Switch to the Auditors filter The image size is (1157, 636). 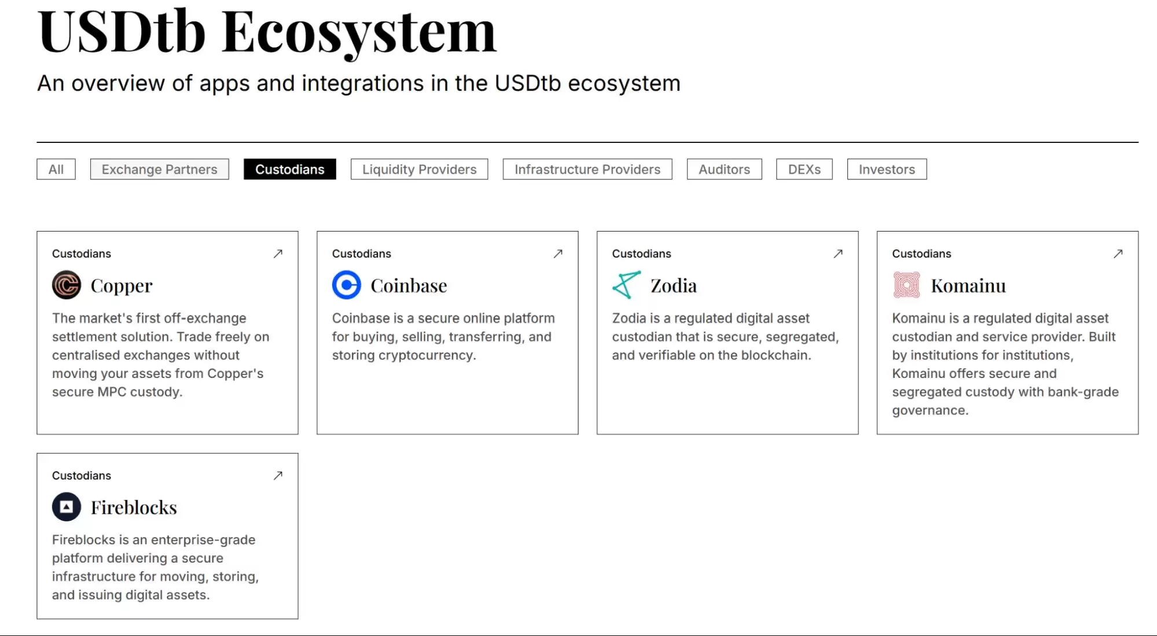click(724, 170)
